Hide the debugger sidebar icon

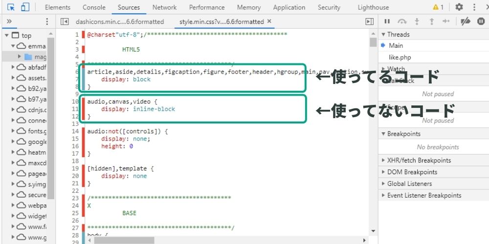(x=369, y=21)
